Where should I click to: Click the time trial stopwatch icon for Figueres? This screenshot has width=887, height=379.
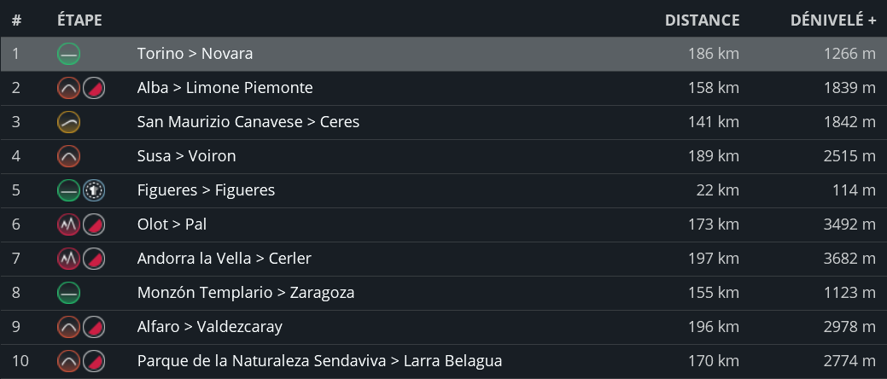tap(94, 190)
